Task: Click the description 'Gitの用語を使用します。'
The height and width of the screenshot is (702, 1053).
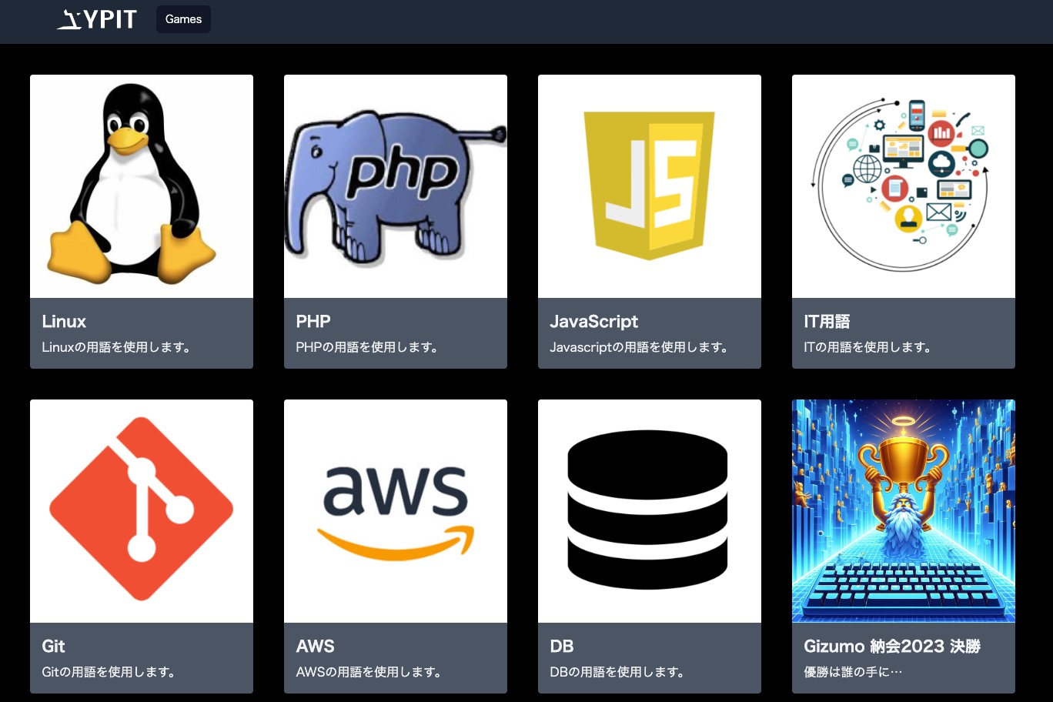Action: pyautogui.click(x=109, y=672)
